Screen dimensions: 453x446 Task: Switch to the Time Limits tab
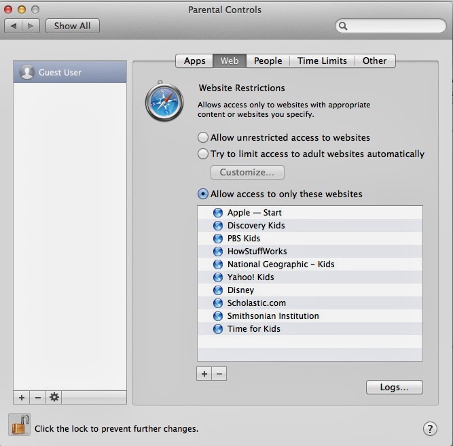(x=322, y=61)
